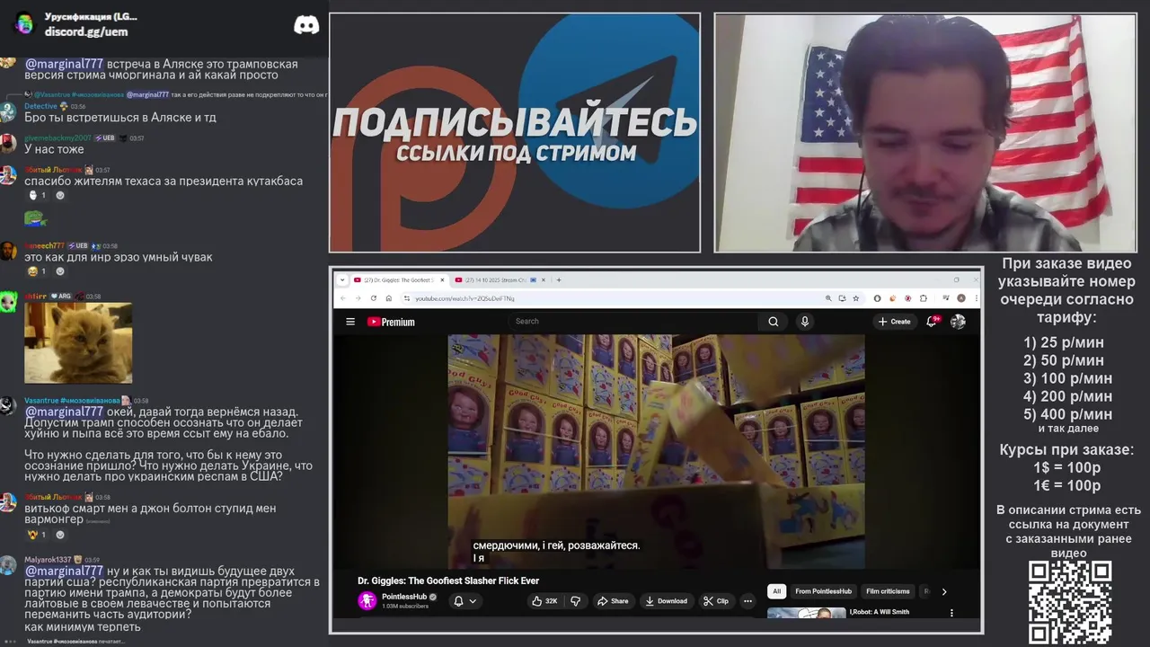The width and height of the screenshot is (1150, 647).
Task: Click the QR code in stream overlay
Action: [x=1070, y=602]
